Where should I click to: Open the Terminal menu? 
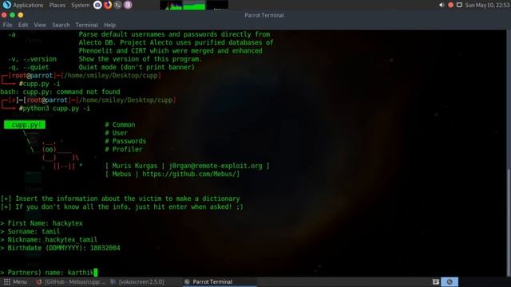(x=87, y=25)
